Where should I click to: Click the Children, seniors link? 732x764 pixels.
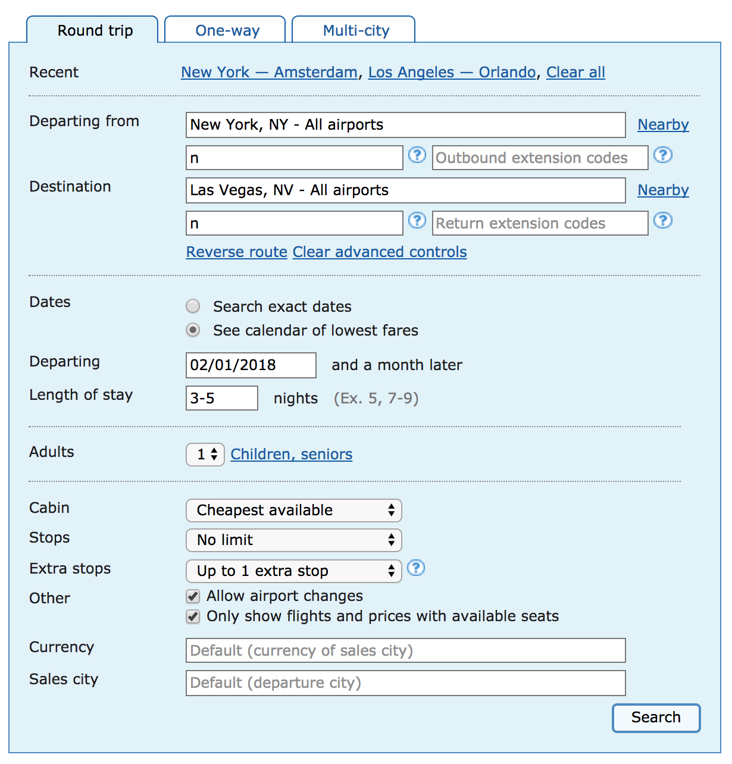(x=291, y=455)
